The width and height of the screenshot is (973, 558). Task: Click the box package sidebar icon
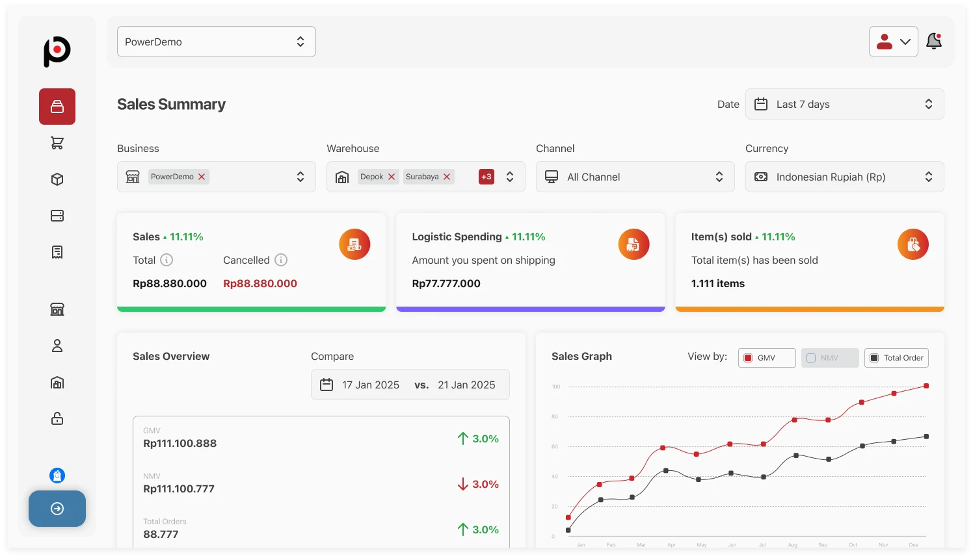coord(57,179)
